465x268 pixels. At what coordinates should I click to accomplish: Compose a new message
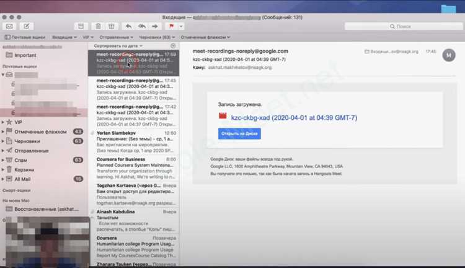point(26,26)
